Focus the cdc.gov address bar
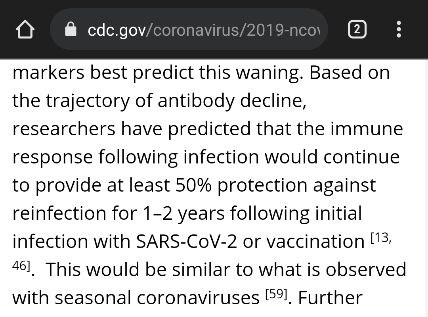Image resolution: width=428 pixels, height=317 pixels. (x=189, y=29)
